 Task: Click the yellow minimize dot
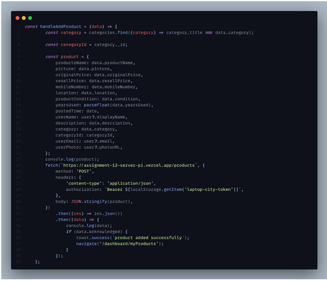24,18
